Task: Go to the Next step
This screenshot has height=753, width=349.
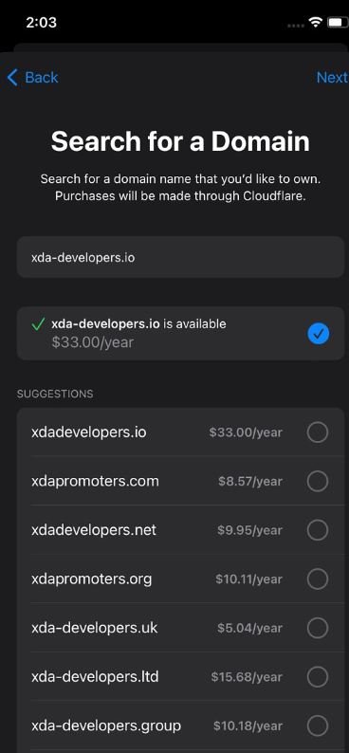Action: click(x=332, y=78)
